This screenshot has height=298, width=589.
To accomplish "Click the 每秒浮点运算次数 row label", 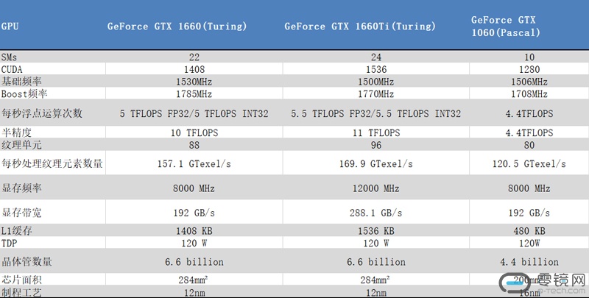I will 42,113.
